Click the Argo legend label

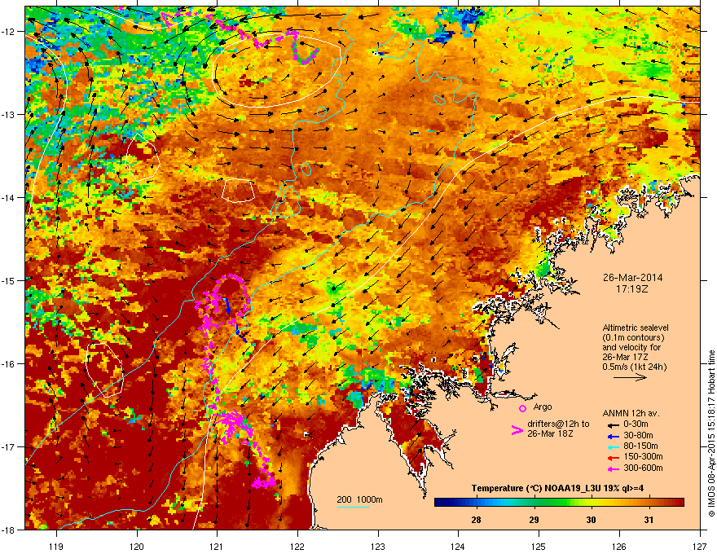(543, 407)
